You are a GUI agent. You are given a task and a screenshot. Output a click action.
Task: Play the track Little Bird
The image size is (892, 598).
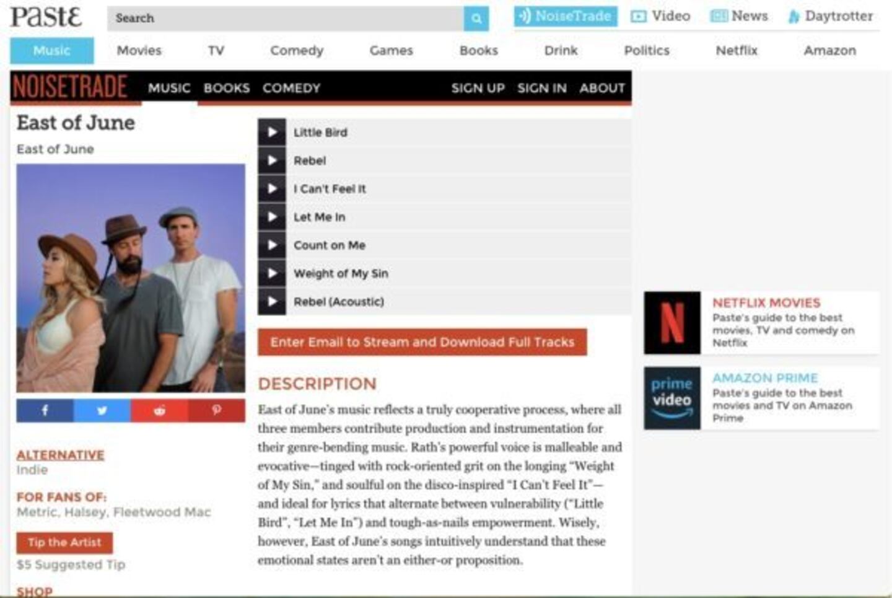point(272,132)
